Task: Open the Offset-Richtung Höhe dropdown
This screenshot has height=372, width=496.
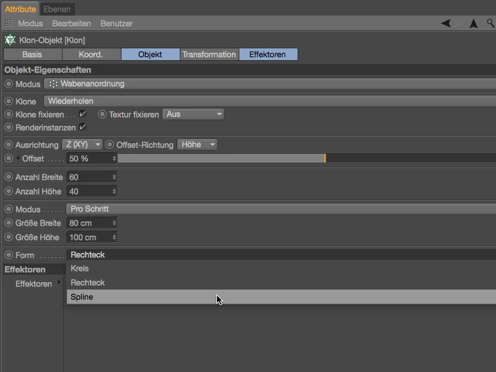Action: click(x=197, y=144)
